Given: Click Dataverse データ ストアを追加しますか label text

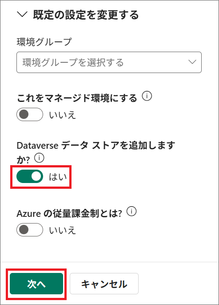Looking at the screenshot, I should [96, 152].
